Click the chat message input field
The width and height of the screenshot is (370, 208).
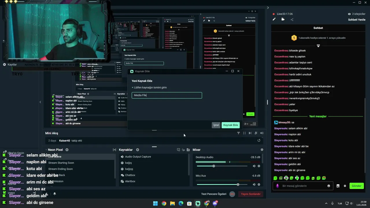[x=304, y=186]
